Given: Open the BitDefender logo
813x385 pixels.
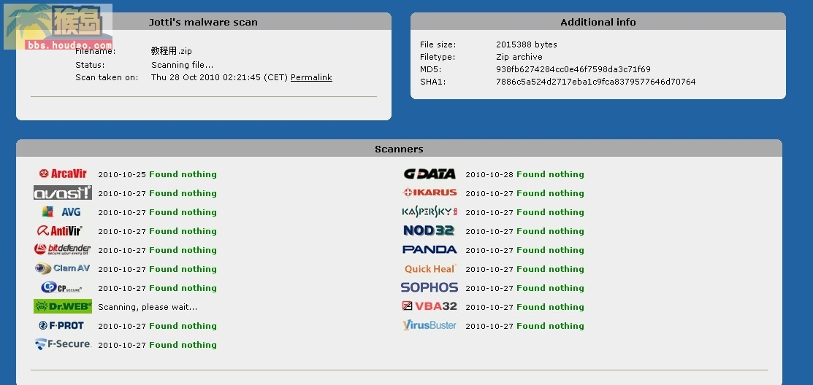Looking at the screenshot, I should 63,249.
